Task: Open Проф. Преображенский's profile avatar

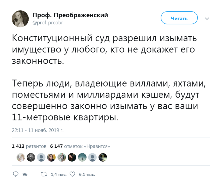Action: [x=20, y=19]
